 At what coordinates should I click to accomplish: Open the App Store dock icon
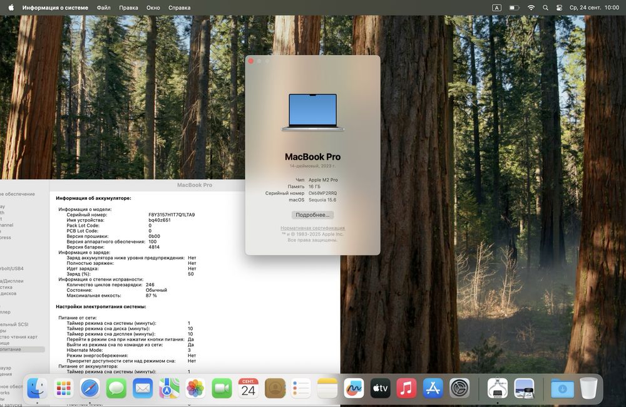(x=433, y=388)
